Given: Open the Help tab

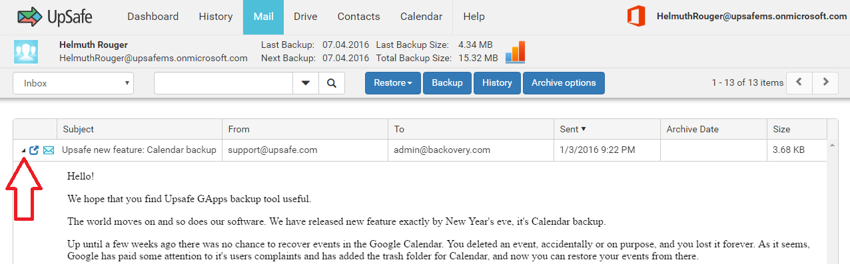Looking at the screenshot, I should coord(474,17).
